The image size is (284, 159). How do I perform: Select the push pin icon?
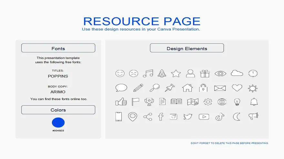pos(170,88)
